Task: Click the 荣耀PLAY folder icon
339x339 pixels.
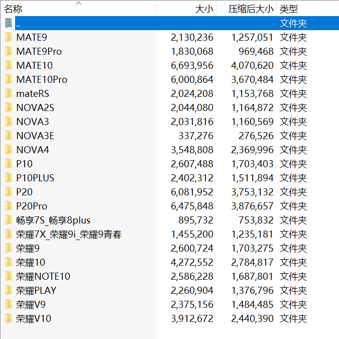Action: (9, 290)
